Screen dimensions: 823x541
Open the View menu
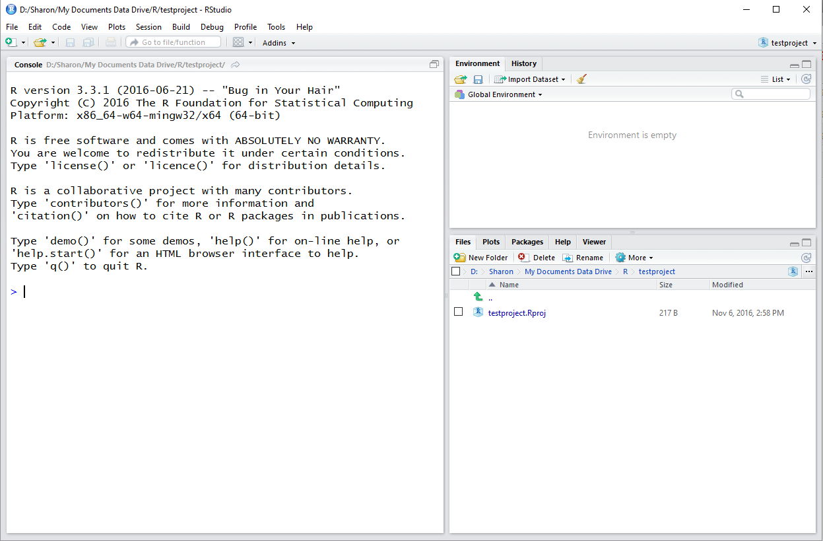pos(89,27)
